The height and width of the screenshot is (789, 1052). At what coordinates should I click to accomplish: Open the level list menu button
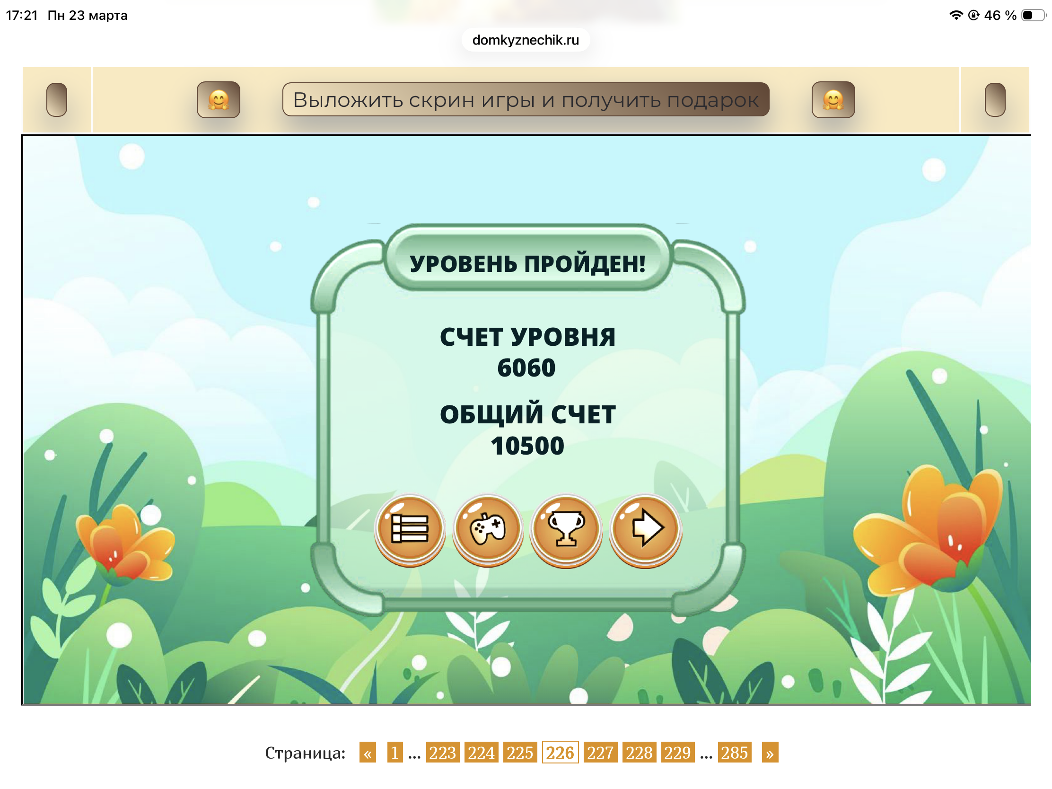pyautogui.click(x=409, y=529)
